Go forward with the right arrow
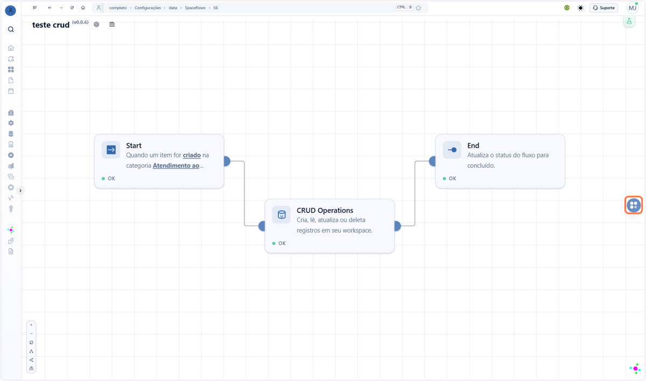This screenshot has height=381, width=646. point(61,8)
